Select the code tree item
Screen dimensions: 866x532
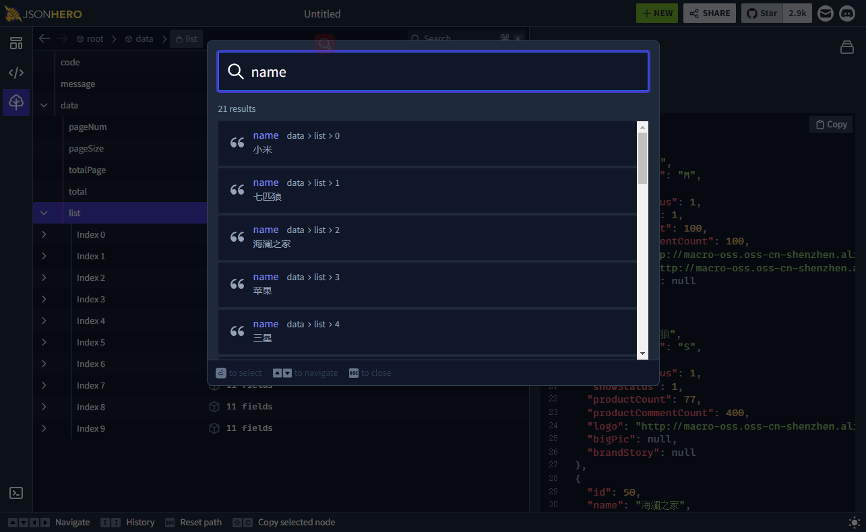pyautogui.click(x=70, y=62)
